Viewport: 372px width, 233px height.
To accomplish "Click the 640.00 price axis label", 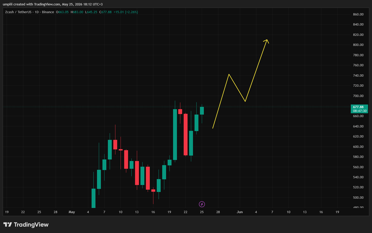I will [x=358, y=126].
